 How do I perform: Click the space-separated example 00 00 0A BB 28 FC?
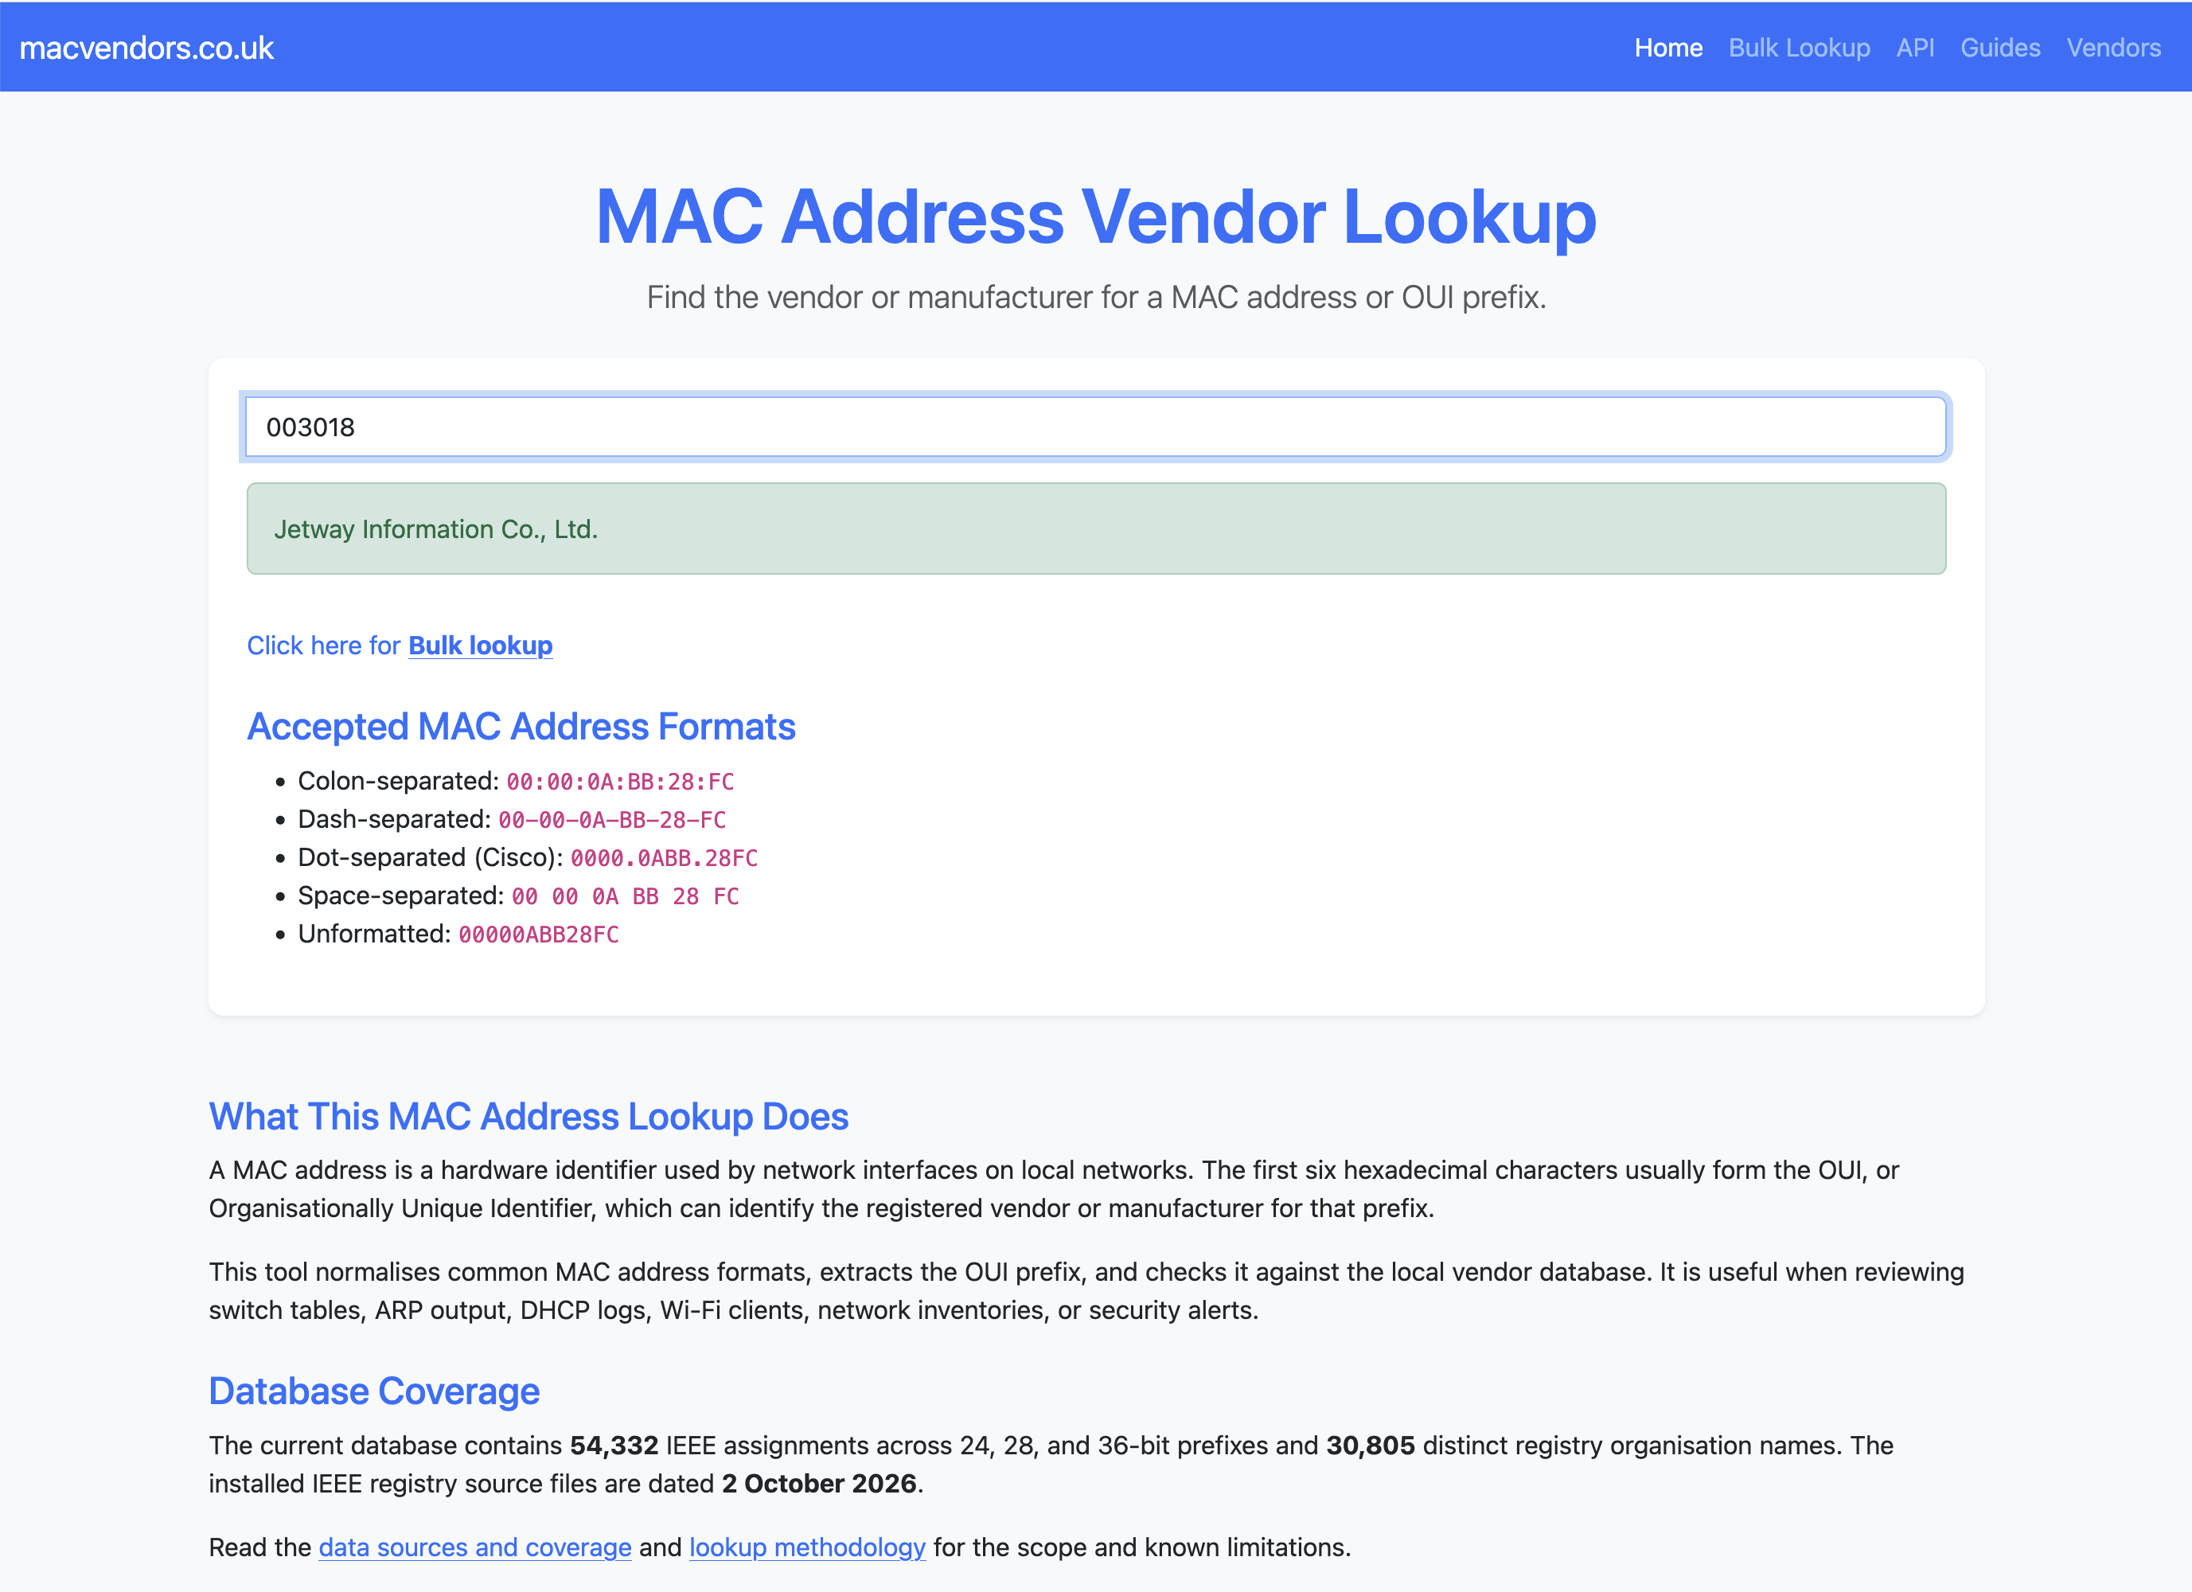(x=626, y=896)
